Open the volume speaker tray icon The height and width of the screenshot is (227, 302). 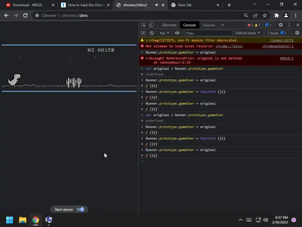tap(265, 220)
